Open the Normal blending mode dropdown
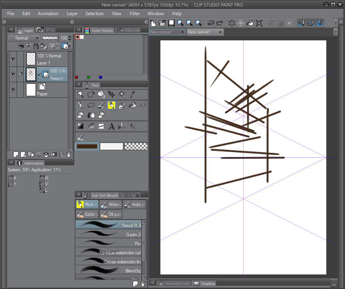345x289 pixels. pyautogui.click(x=23, y=38)
